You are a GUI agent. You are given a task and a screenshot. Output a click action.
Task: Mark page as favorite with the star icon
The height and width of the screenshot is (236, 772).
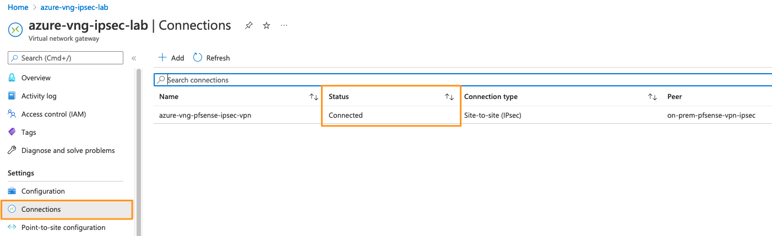tap(267, 26)
